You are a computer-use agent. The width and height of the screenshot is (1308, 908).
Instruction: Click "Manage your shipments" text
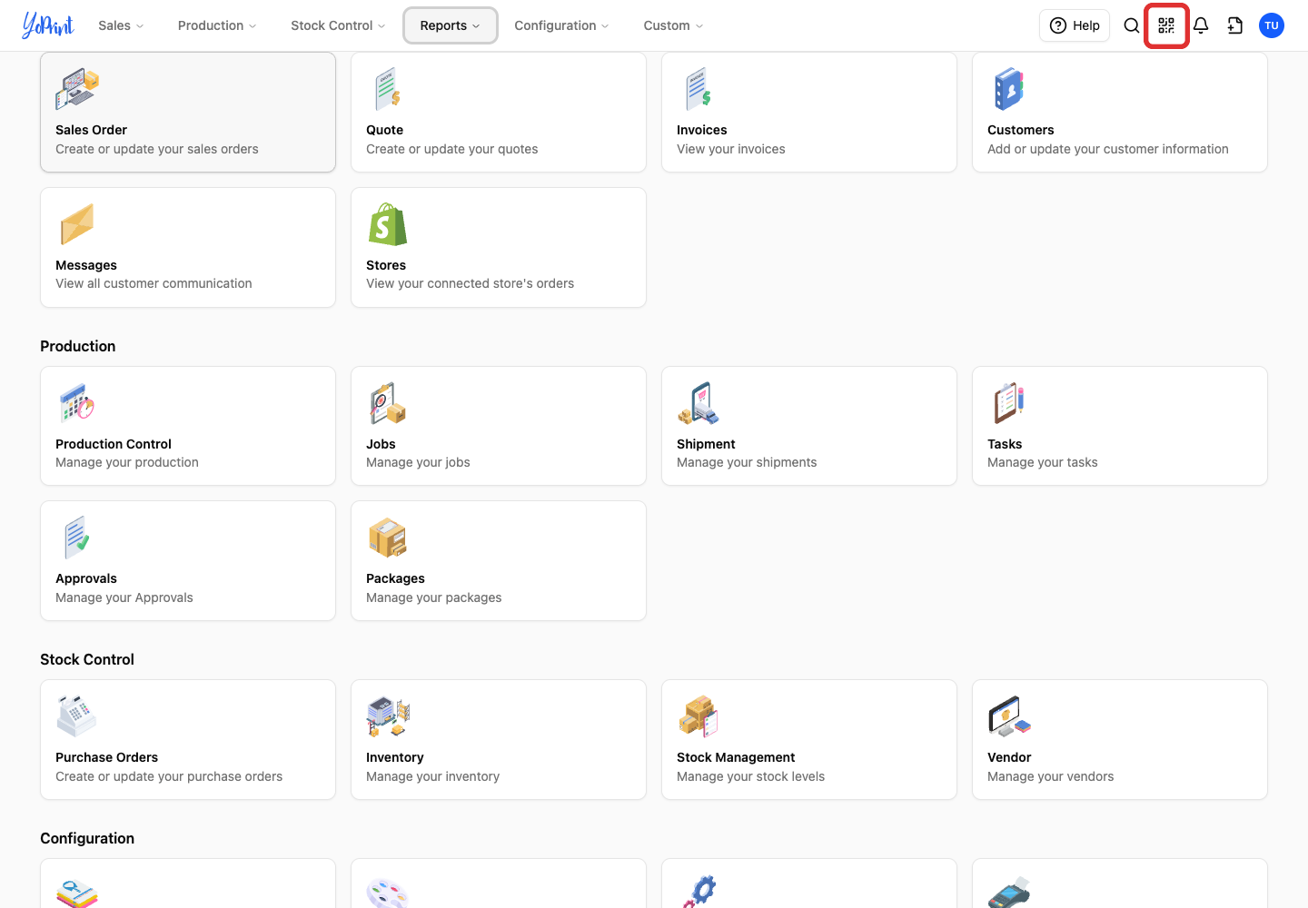(747, 462)
